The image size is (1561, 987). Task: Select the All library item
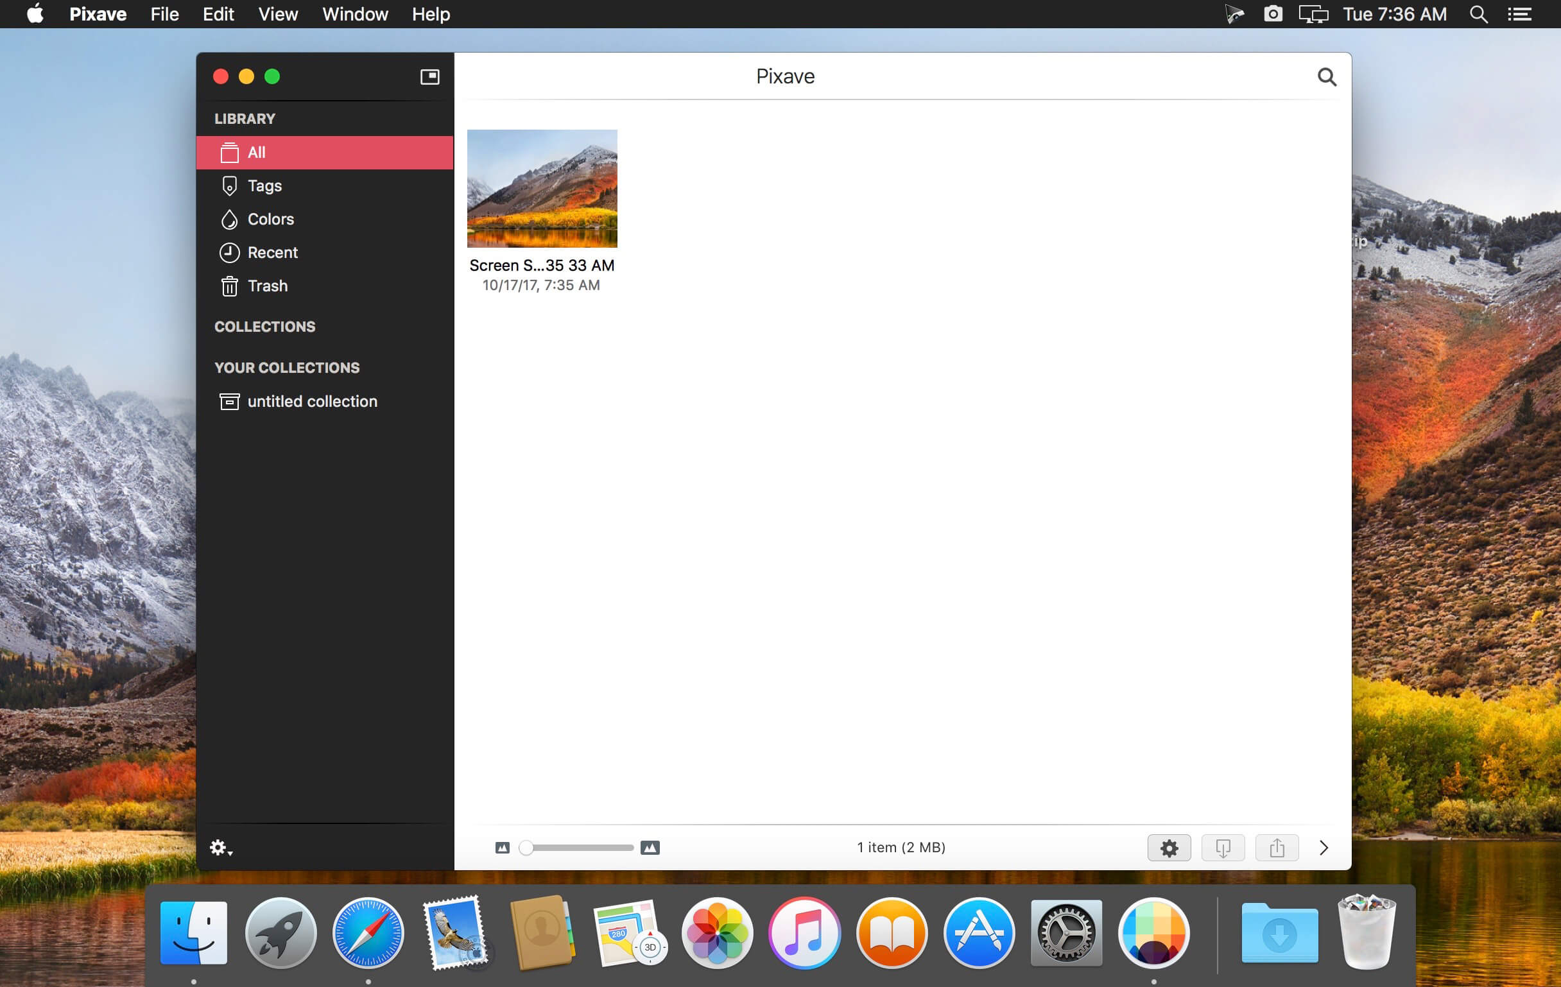[x=324, y=152]
